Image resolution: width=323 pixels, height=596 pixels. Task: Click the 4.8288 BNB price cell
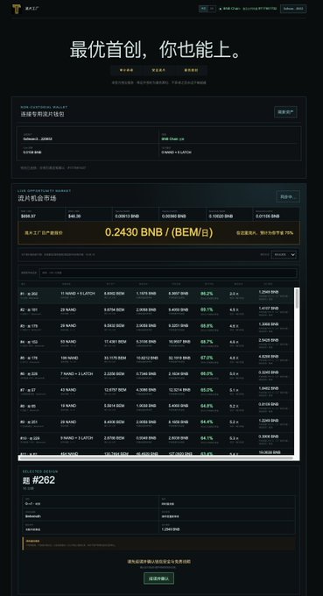coord(269,356)
